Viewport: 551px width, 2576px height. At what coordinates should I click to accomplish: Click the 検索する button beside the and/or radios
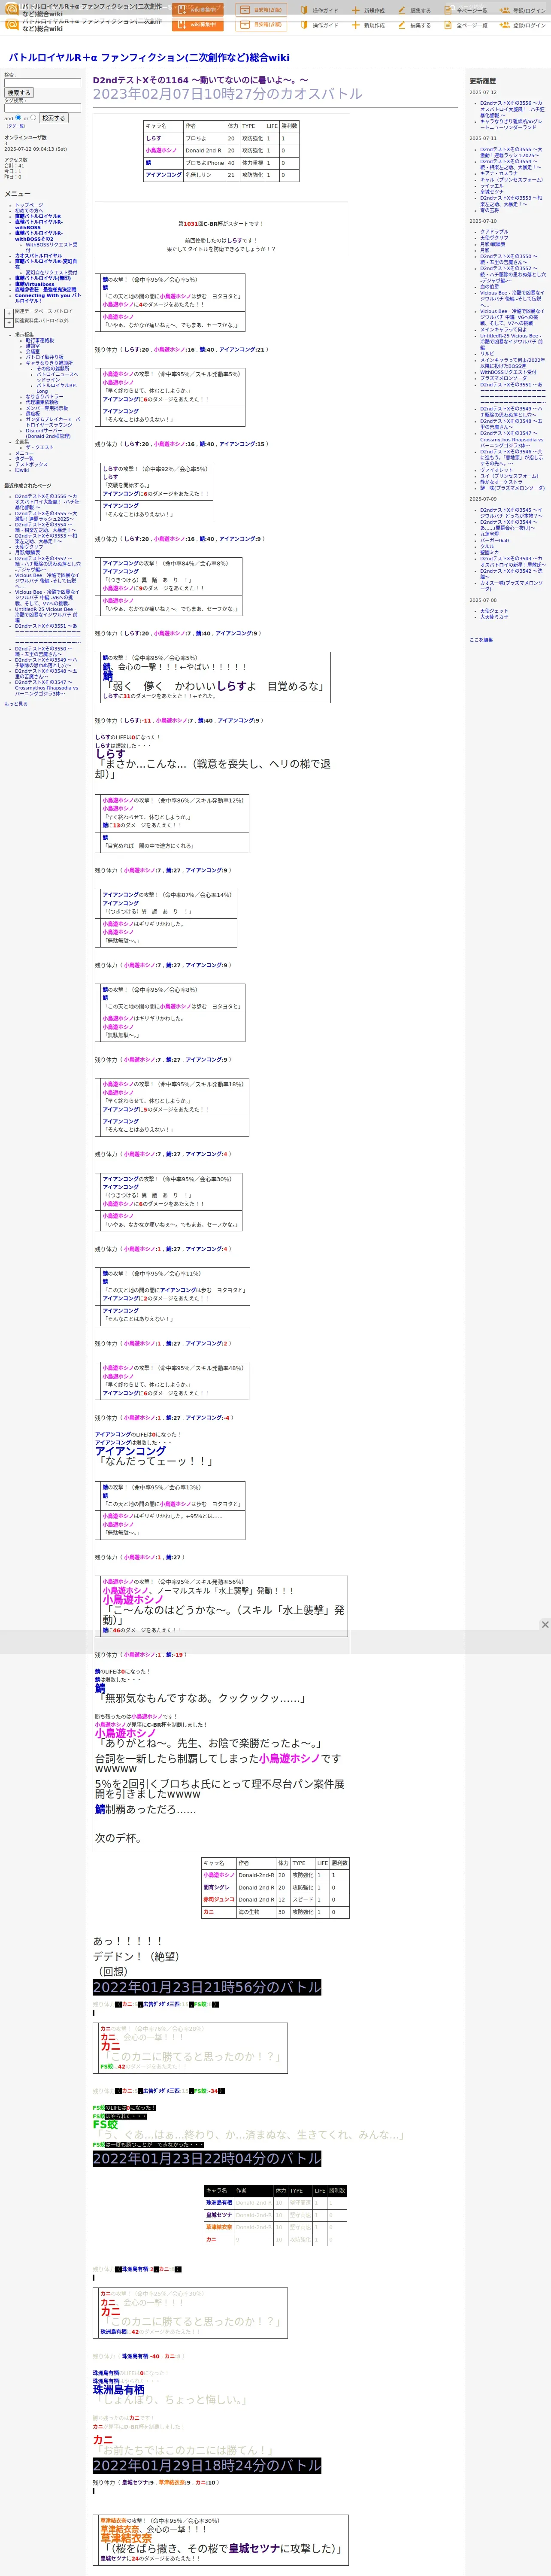[53, 118]
